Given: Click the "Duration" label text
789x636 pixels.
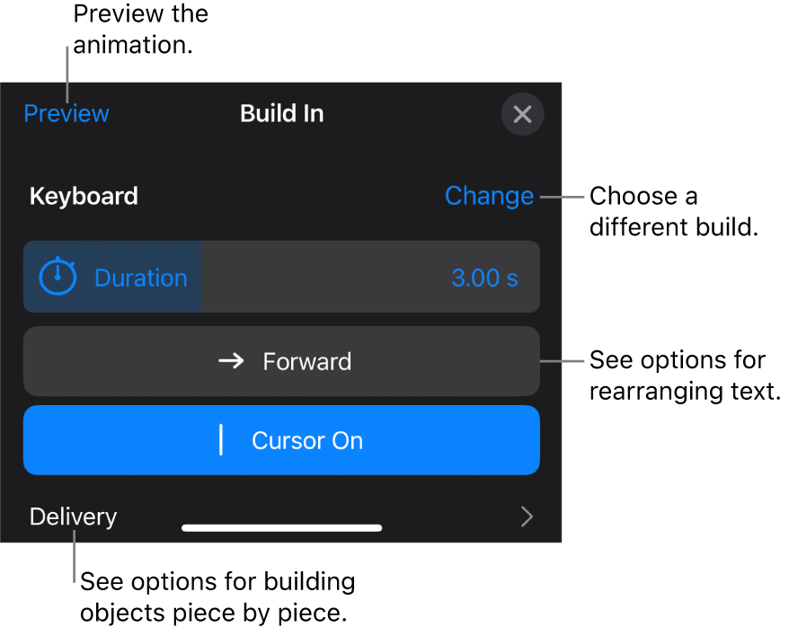Looking at the screenshot, I should (141, 278).
